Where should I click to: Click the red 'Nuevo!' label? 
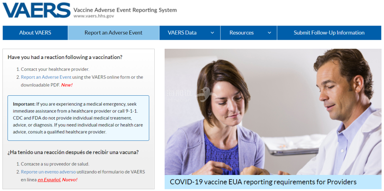(70, 180)
